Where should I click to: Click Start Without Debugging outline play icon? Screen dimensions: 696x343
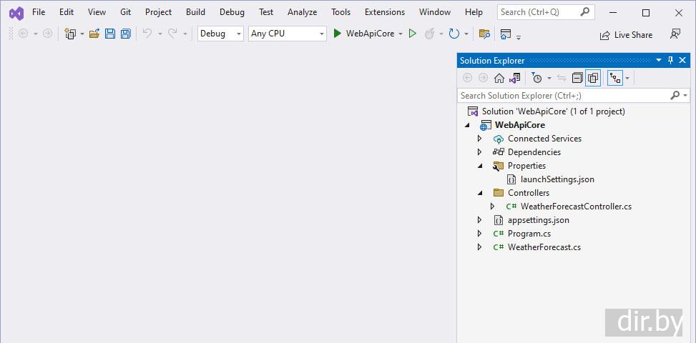click(x=413, y=34)
